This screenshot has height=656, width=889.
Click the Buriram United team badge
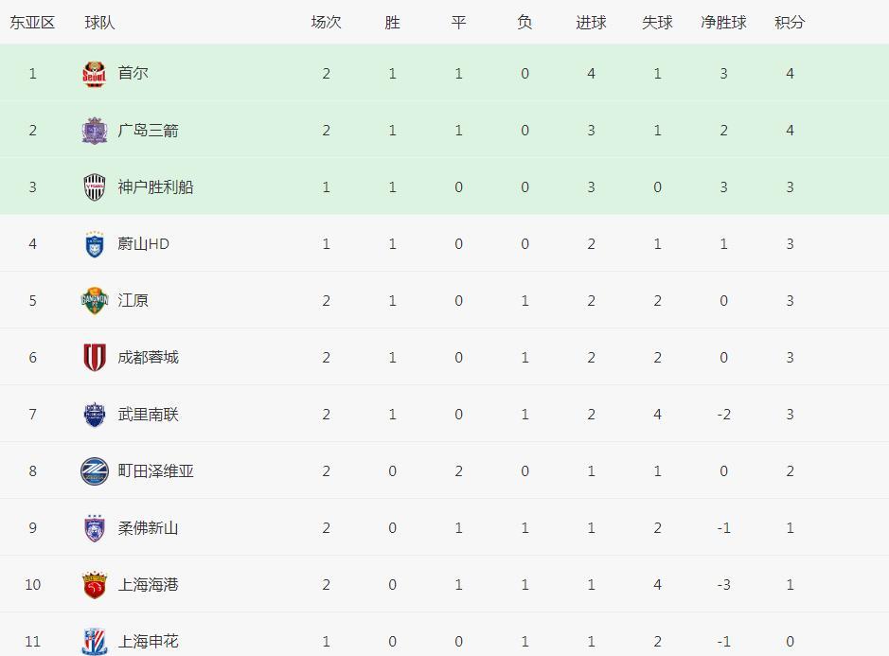[x=94, y=415]
